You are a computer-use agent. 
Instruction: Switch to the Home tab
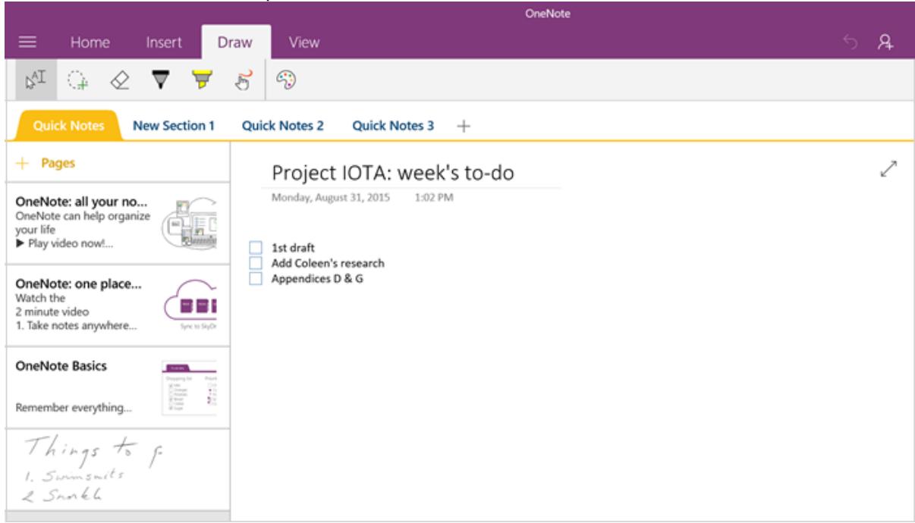[90, 43]
